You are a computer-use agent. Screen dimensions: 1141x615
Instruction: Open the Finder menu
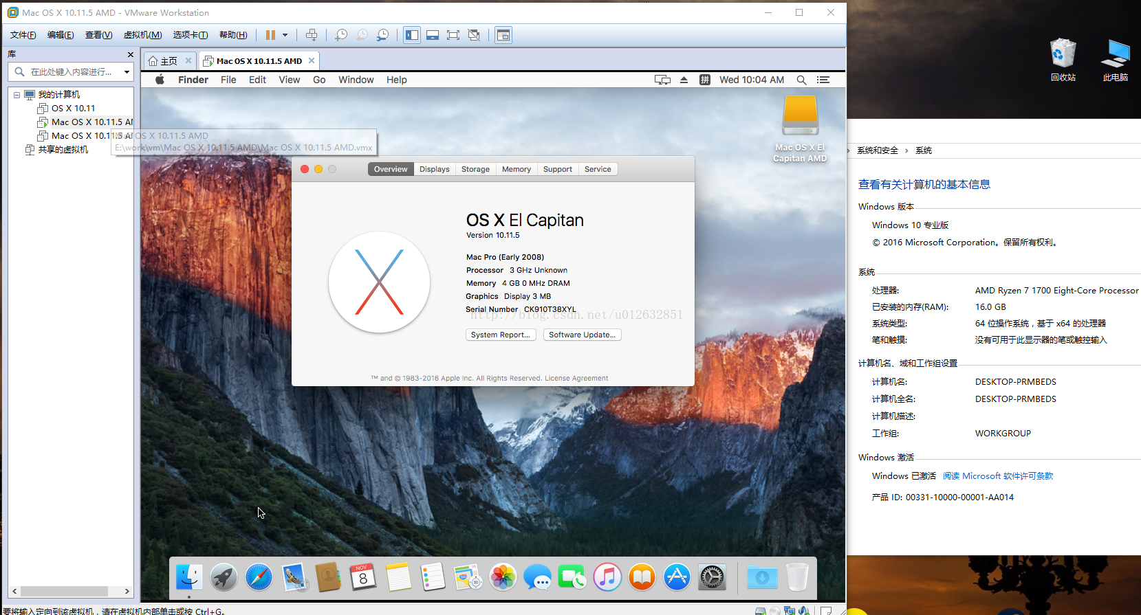tap(193, 80)
